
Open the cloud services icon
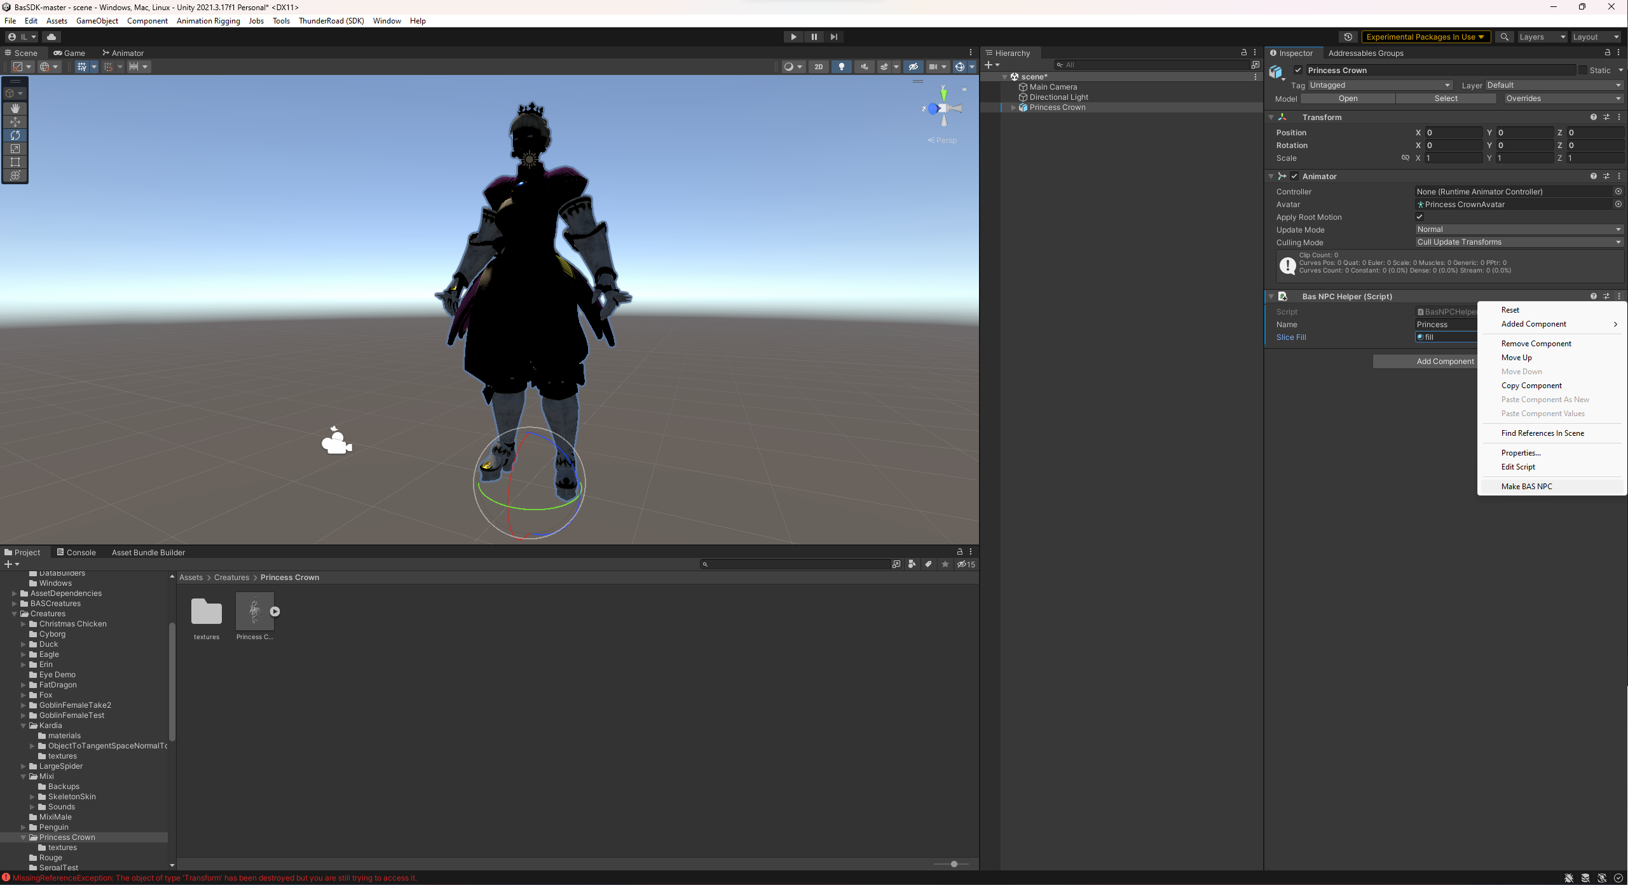click(51, 37)
